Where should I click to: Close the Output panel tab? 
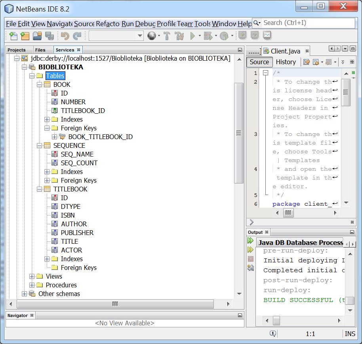267,232
